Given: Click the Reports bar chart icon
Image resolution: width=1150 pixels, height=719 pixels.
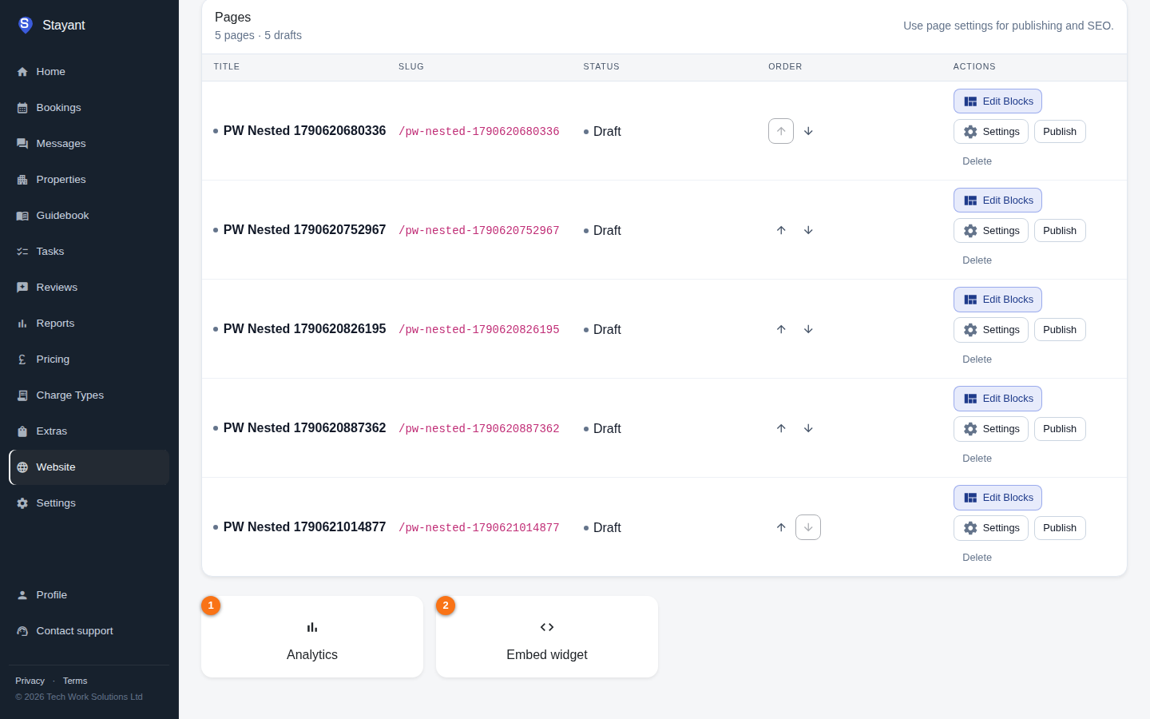Looking at the screenshot, I should tap(22, 324).
